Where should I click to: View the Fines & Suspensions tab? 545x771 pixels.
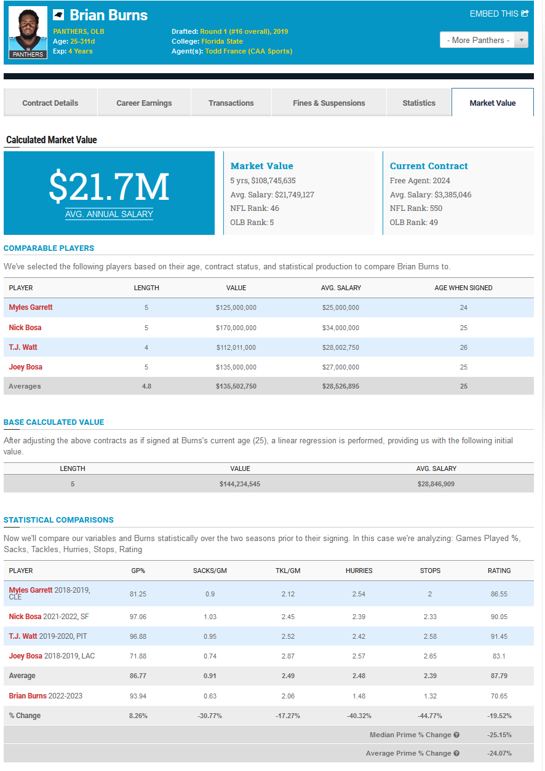point(329,103)
